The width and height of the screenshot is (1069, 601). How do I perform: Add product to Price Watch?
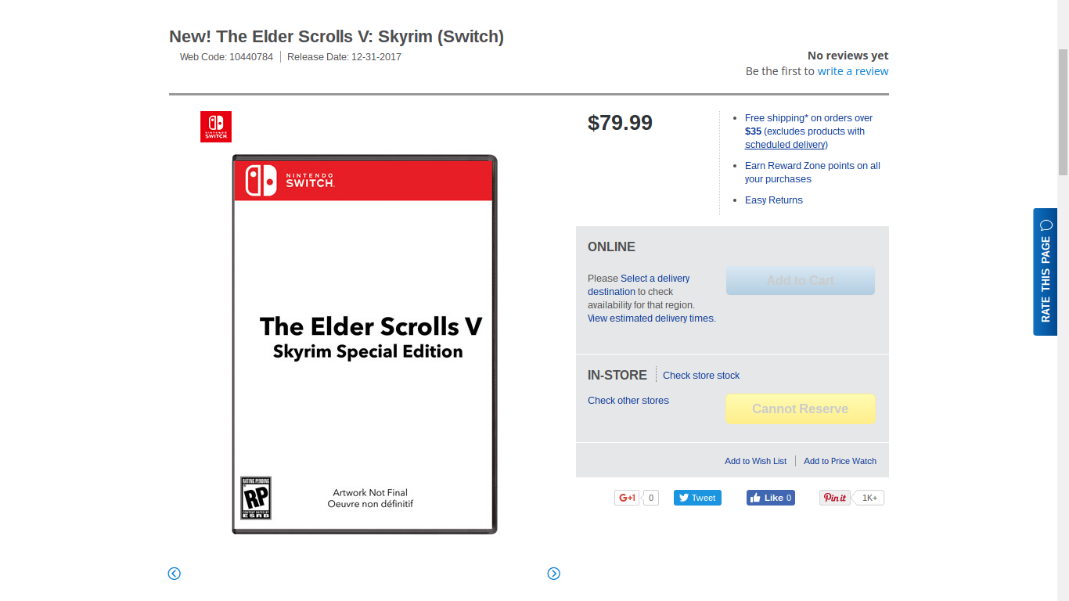(840, 461)
